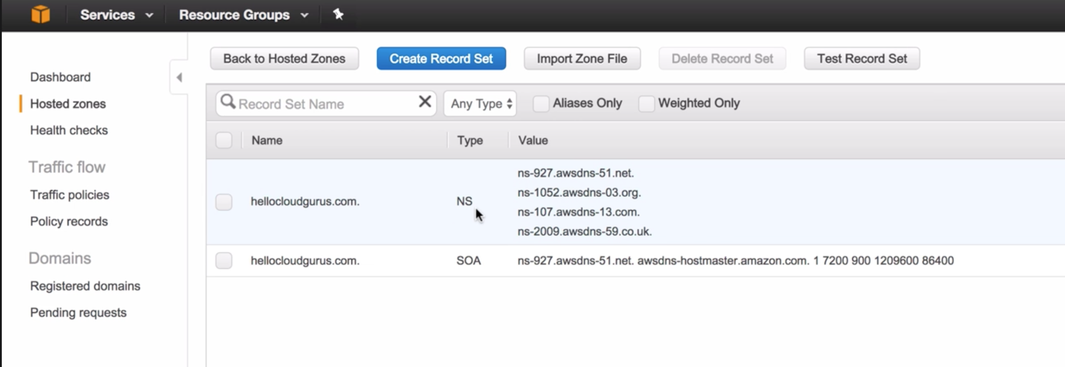Click Delete Record Set button
The image size is (1065, 367).
722,59
